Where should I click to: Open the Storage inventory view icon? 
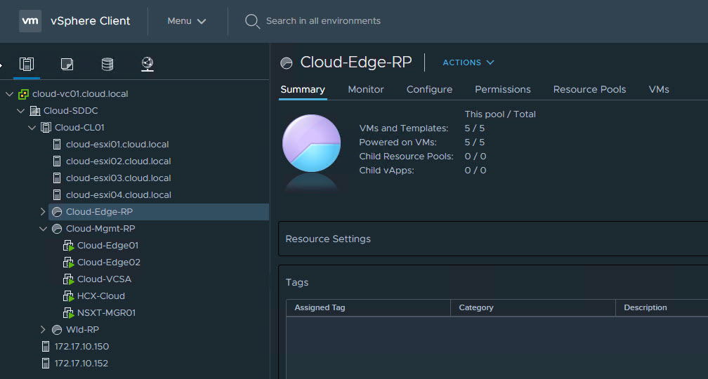point(107,65)
